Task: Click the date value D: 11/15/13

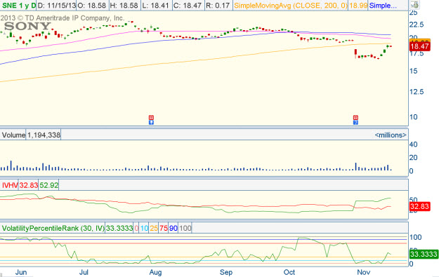Action: 56,6
